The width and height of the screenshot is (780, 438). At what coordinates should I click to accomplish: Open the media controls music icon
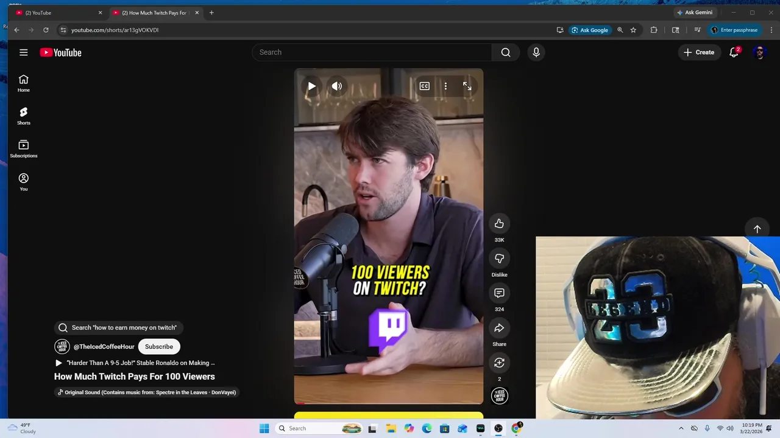click(x=697, y=30)
